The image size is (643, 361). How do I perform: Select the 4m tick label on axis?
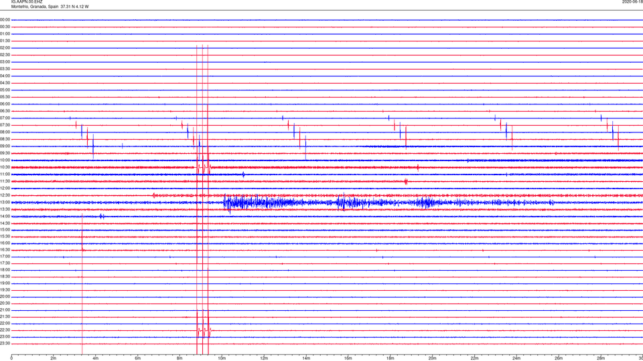pyautogui.click(x=96, y=358)
